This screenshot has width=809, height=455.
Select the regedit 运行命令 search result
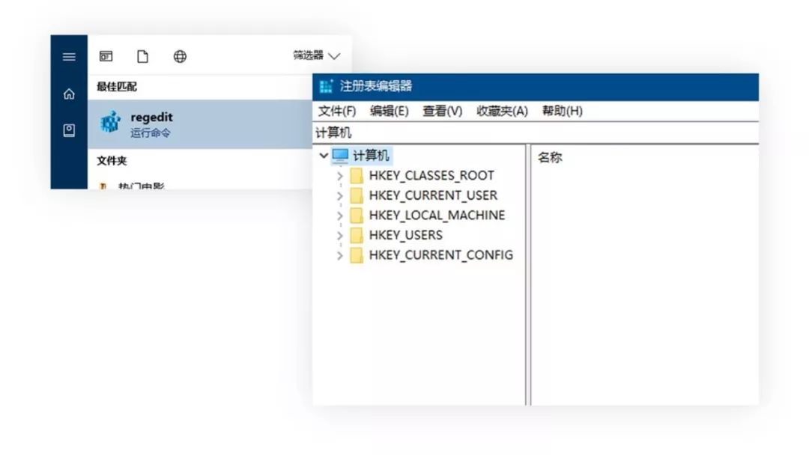coord(187,122)
